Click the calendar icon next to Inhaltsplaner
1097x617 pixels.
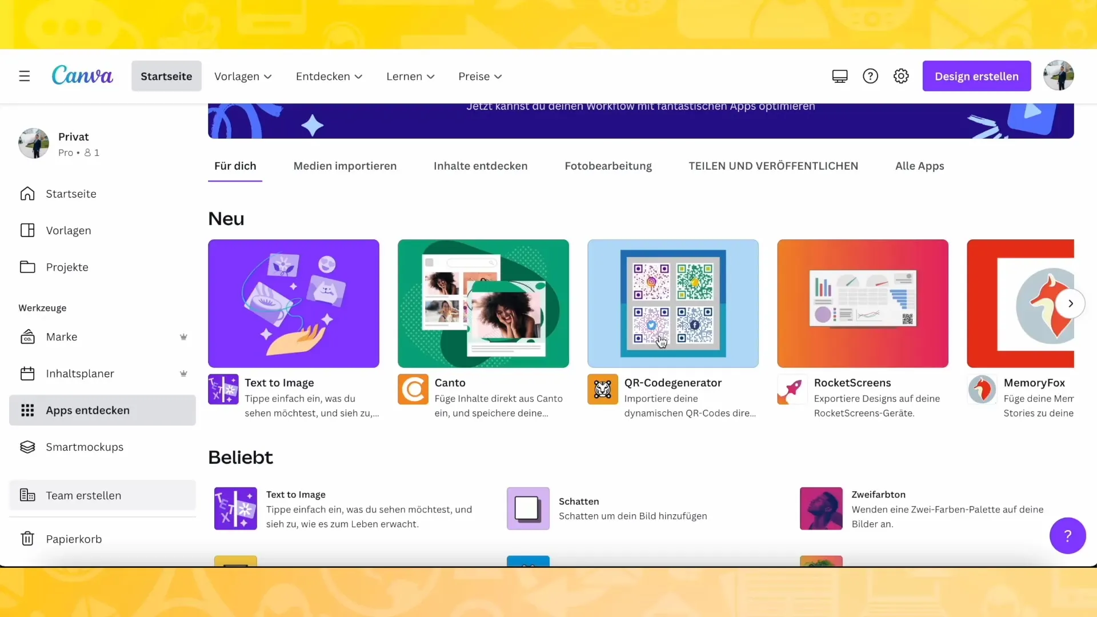tap(27, 373)
